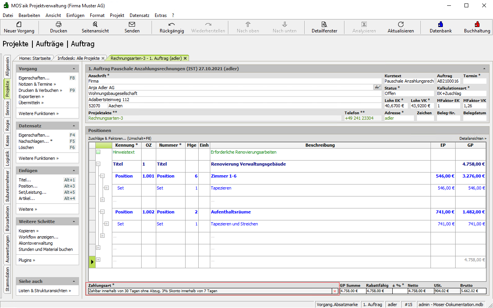493x308 pixels.
Task: Click the Termin input field
Action: tap(474, 81)
